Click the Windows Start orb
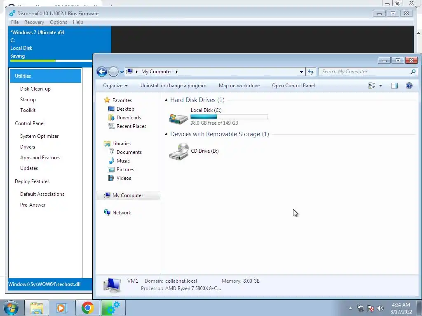422x316 pixels. 11,308
